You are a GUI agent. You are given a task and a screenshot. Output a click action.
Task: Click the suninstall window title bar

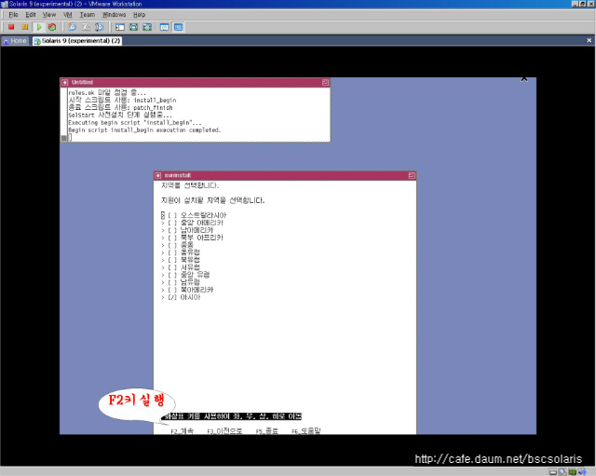click(285, 175)
